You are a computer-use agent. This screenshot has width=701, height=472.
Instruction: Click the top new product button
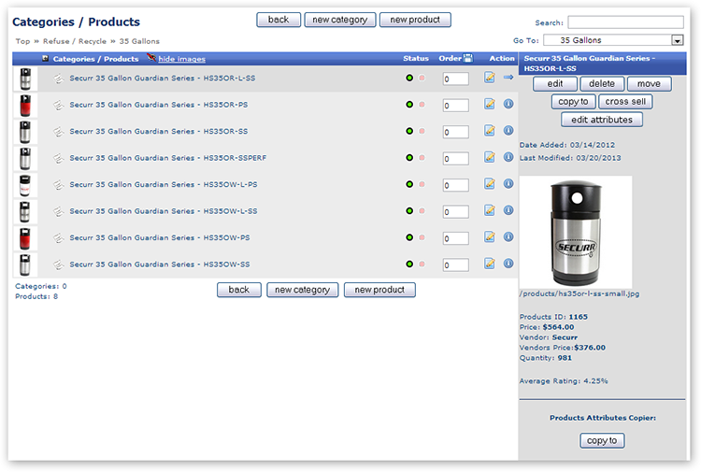click(x=415, y=20)
